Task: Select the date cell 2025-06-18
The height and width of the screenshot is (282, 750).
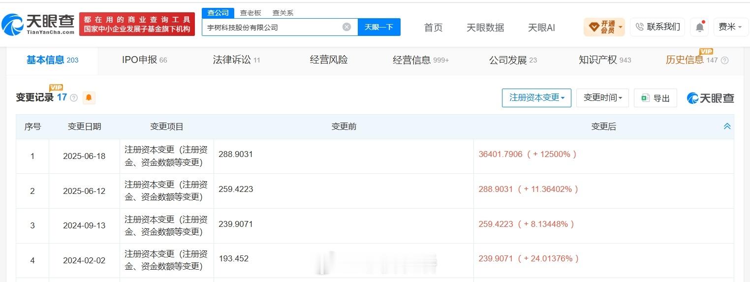Action: pyautogui.click(x=84, y=157)
